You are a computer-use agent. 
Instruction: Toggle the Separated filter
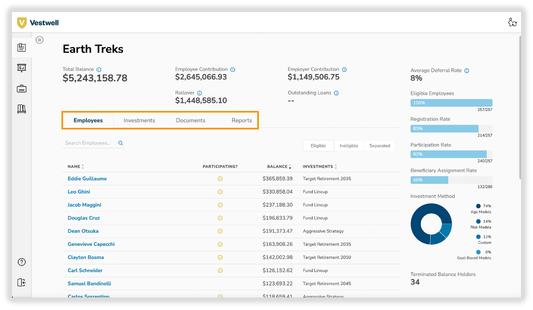point(380,146)
